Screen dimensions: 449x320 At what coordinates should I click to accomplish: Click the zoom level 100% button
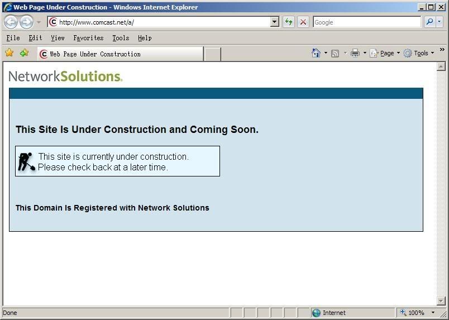click(412, 313)
